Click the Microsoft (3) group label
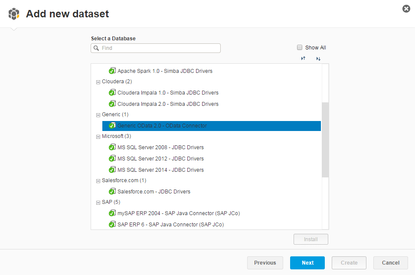415x275 pixels. [117, 136]
